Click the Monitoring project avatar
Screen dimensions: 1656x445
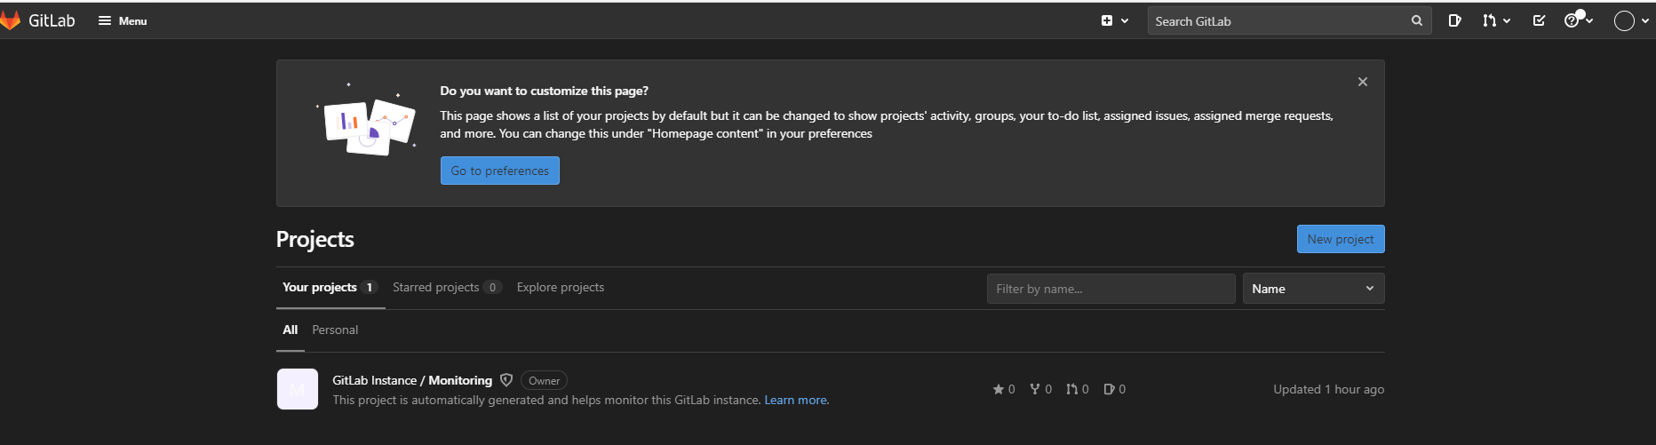(298, 389)
